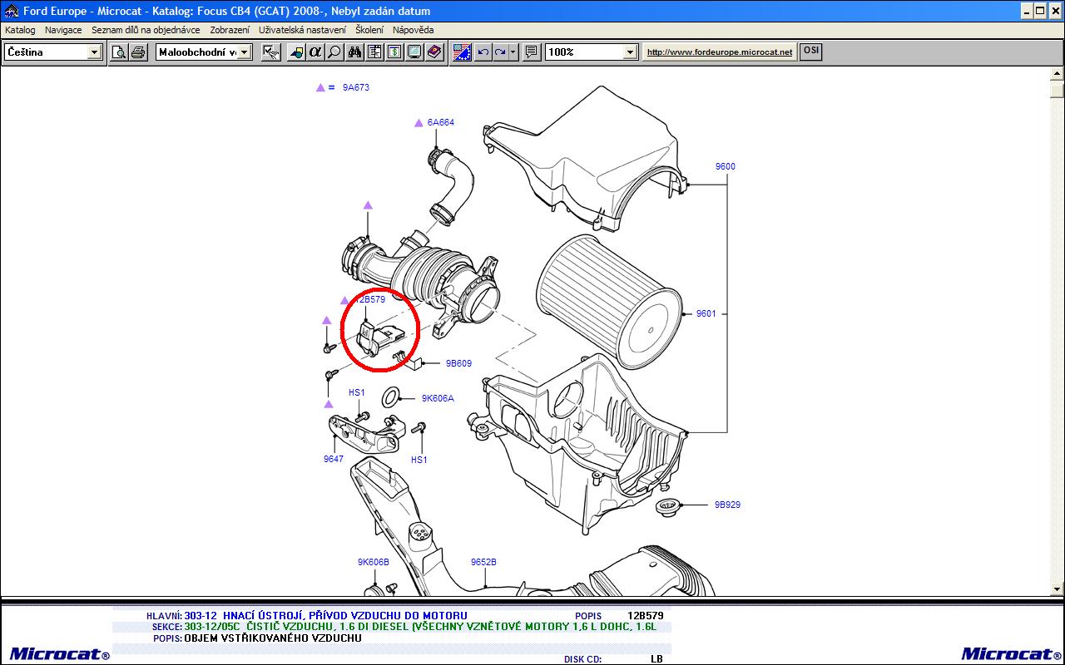1065x665 pixels.
Task: Click the undo arrow icon
Action: click(x=483, y=52)
